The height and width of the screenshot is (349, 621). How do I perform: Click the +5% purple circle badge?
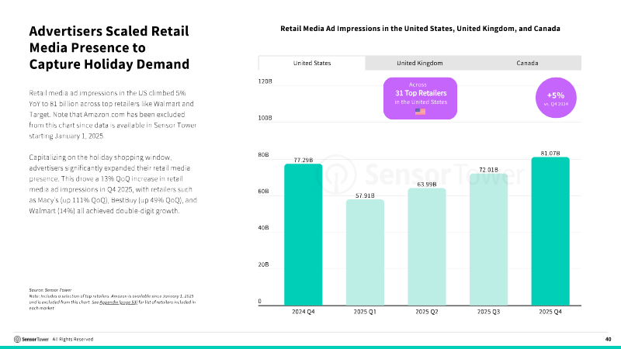[556, 98]
